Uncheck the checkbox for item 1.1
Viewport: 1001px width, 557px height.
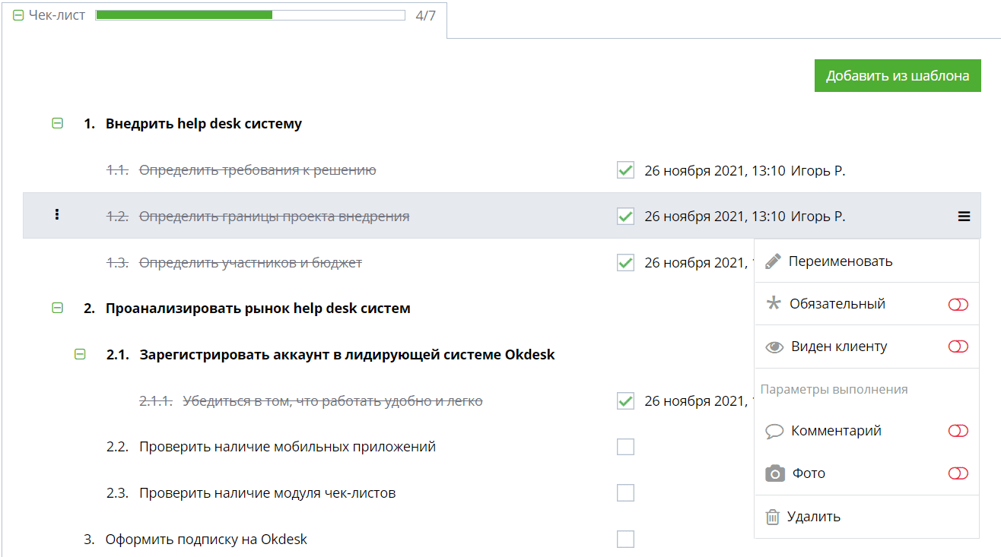pyautogui.click(x=625, y=170)
